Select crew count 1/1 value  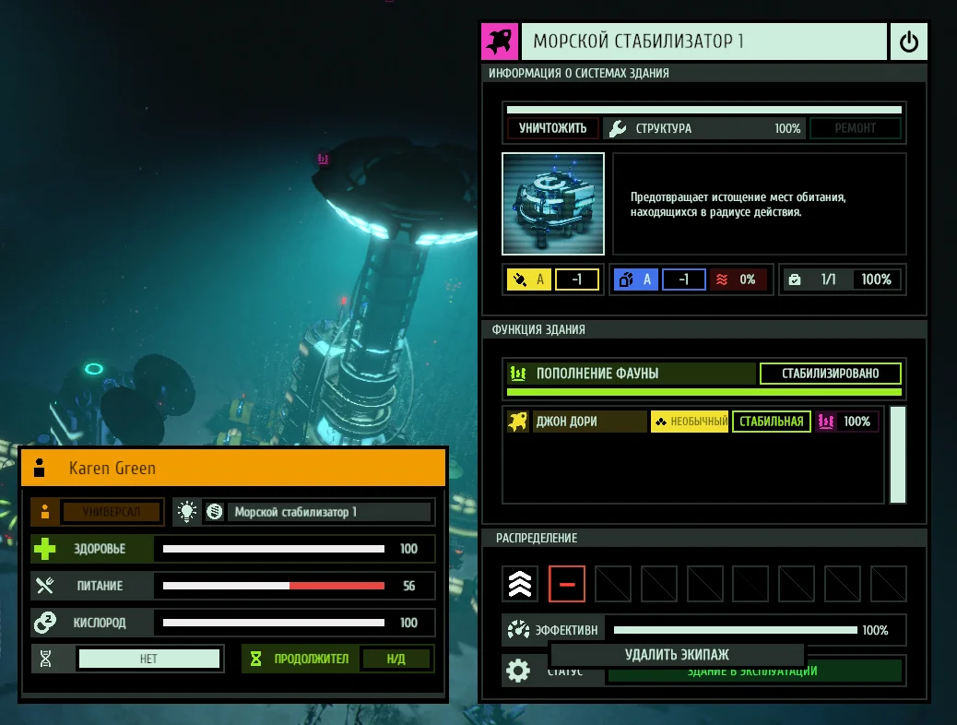828,279
